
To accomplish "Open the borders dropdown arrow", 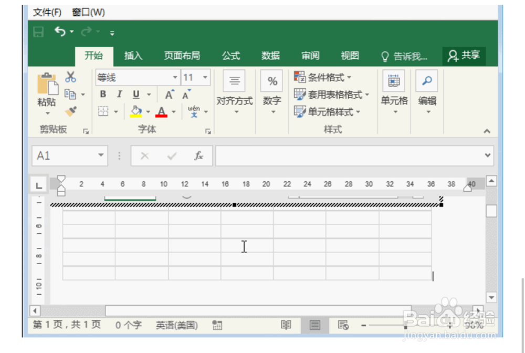I will pos(116,111).
